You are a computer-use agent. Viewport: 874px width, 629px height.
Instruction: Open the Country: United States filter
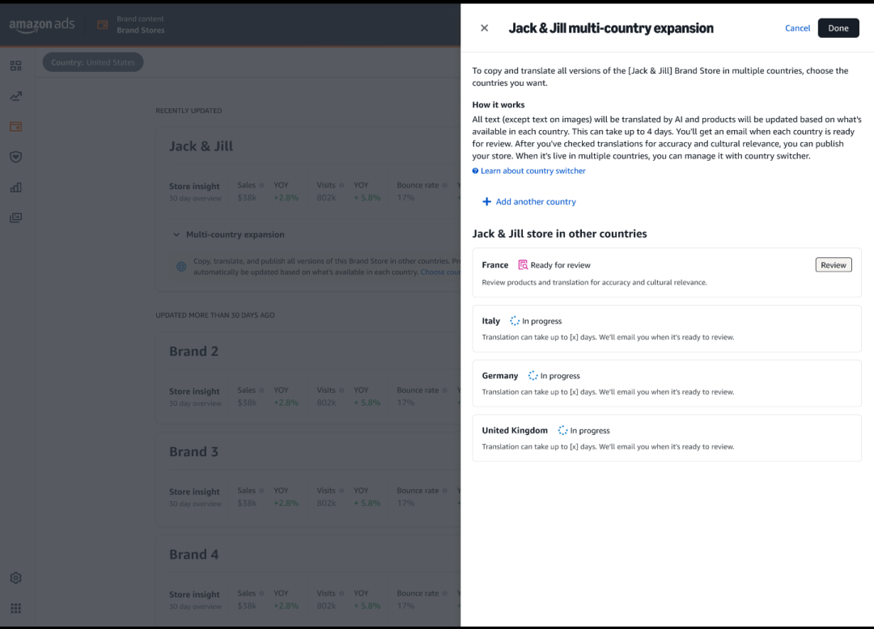(x=93, y=63)
